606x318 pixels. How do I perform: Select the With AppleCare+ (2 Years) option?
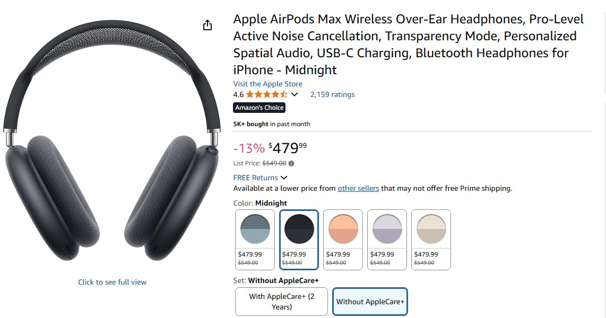tap(281, 302)
